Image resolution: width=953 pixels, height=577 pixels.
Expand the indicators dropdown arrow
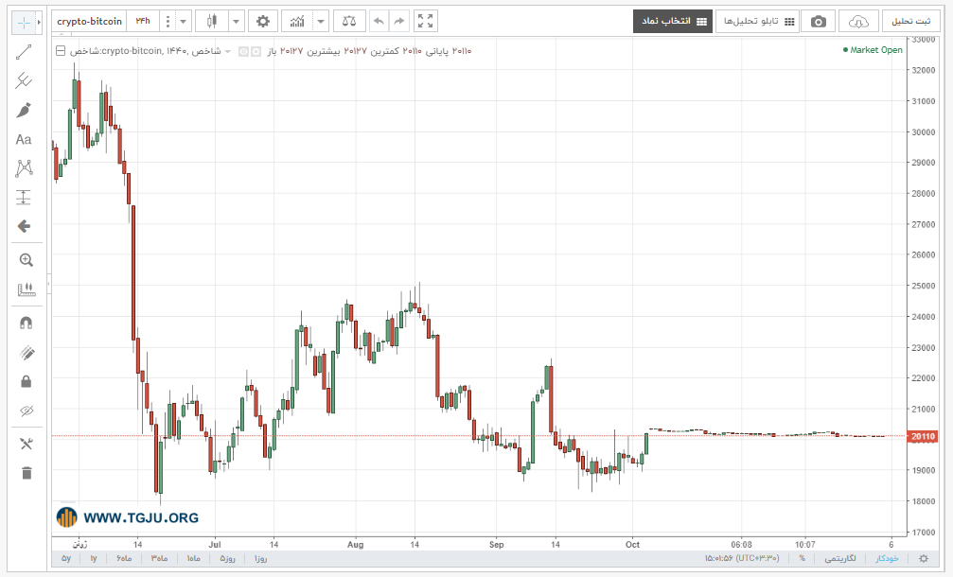pyautogui.click(x=320, y=21)
